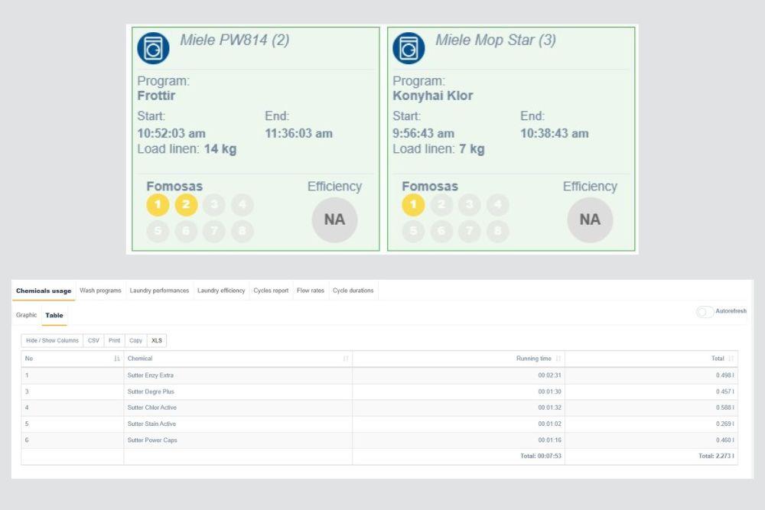
Task: Click the 0.588 l total for Sutter Chlor Active
Action: 725,408
